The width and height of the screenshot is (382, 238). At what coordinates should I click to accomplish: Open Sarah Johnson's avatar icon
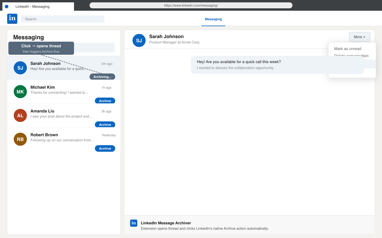click(20, 68)
